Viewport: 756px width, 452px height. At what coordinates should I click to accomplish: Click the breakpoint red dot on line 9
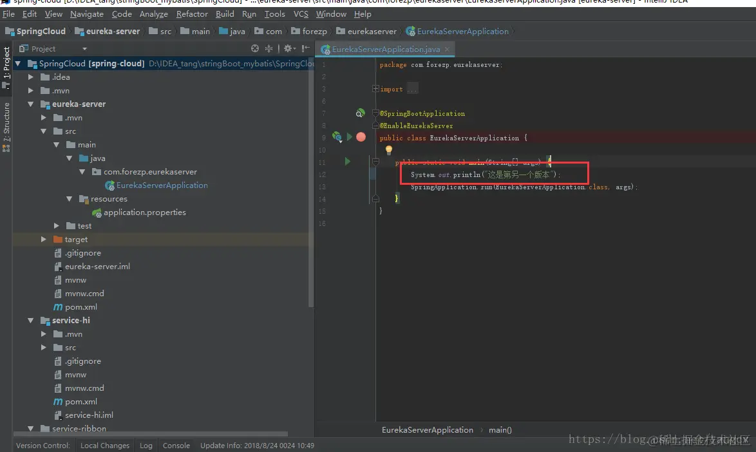coord(361,137)
